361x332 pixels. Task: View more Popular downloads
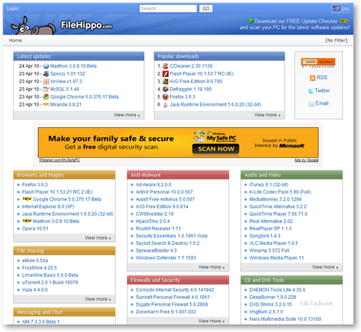pyautogui.click(x=267, y=115)
